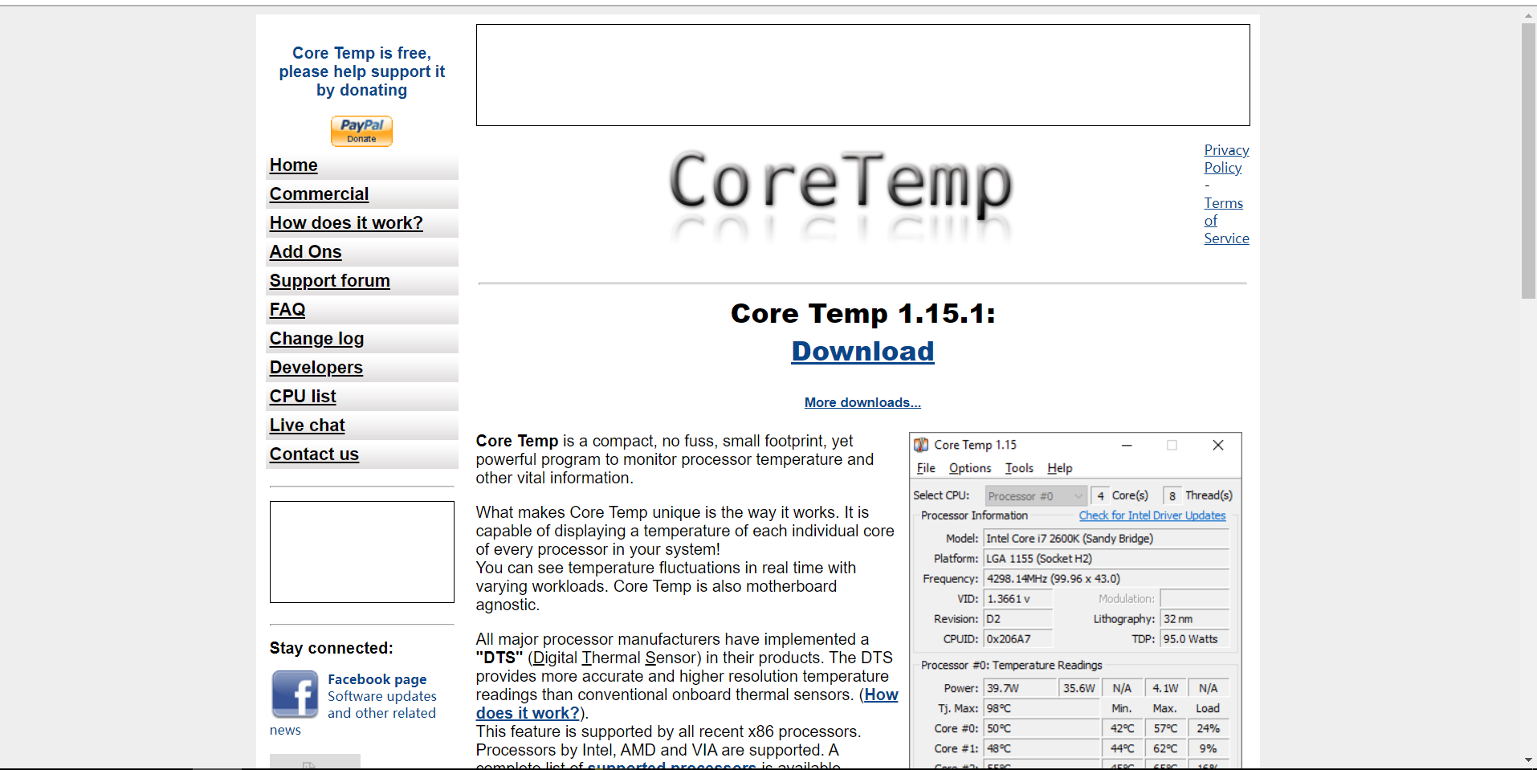Click the Frequency value 4298.14MHz
The height and width of the screenshot is (770, 1537).
point(1106,579)
